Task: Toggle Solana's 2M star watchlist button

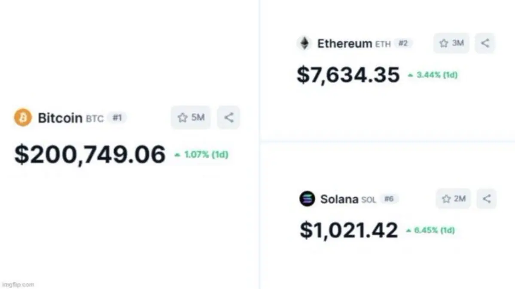Action: coord(453,199)
